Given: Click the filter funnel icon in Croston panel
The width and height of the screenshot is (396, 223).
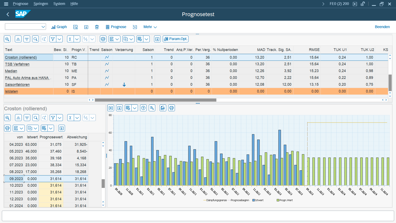Looking at the screenshot, I should [53, 118].
